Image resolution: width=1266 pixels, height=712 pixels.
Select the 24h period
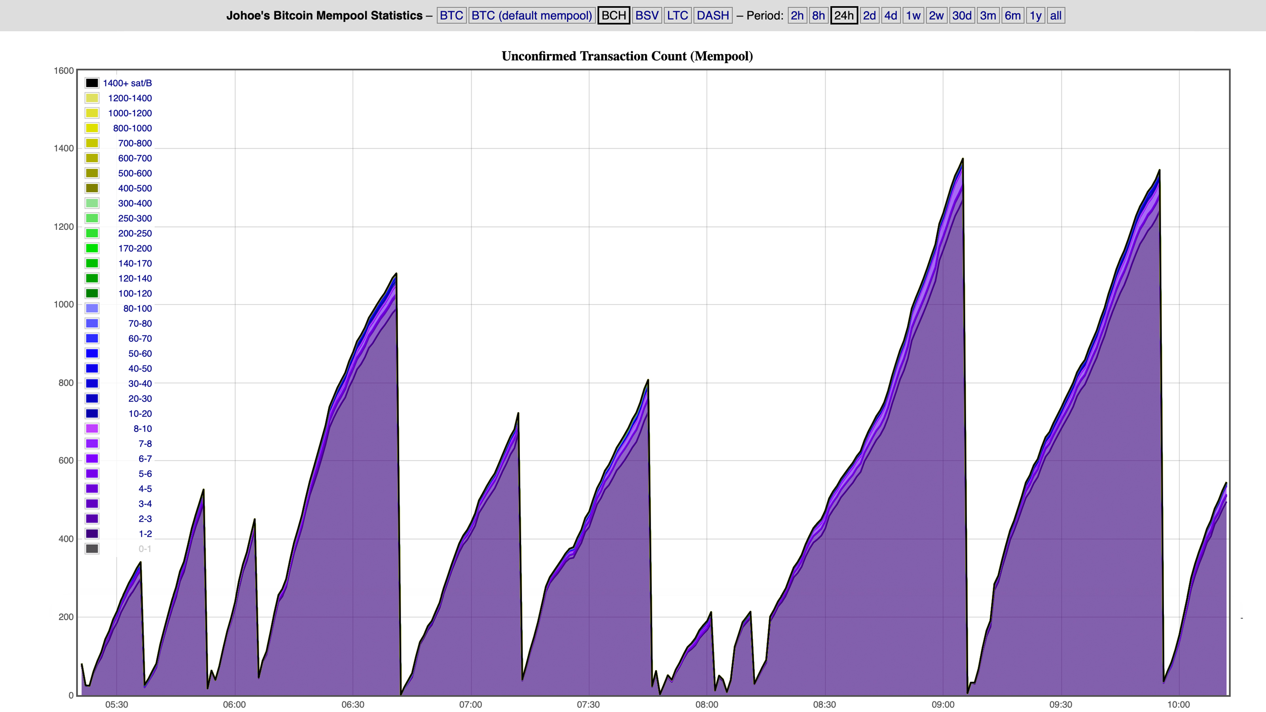[844, 16]
